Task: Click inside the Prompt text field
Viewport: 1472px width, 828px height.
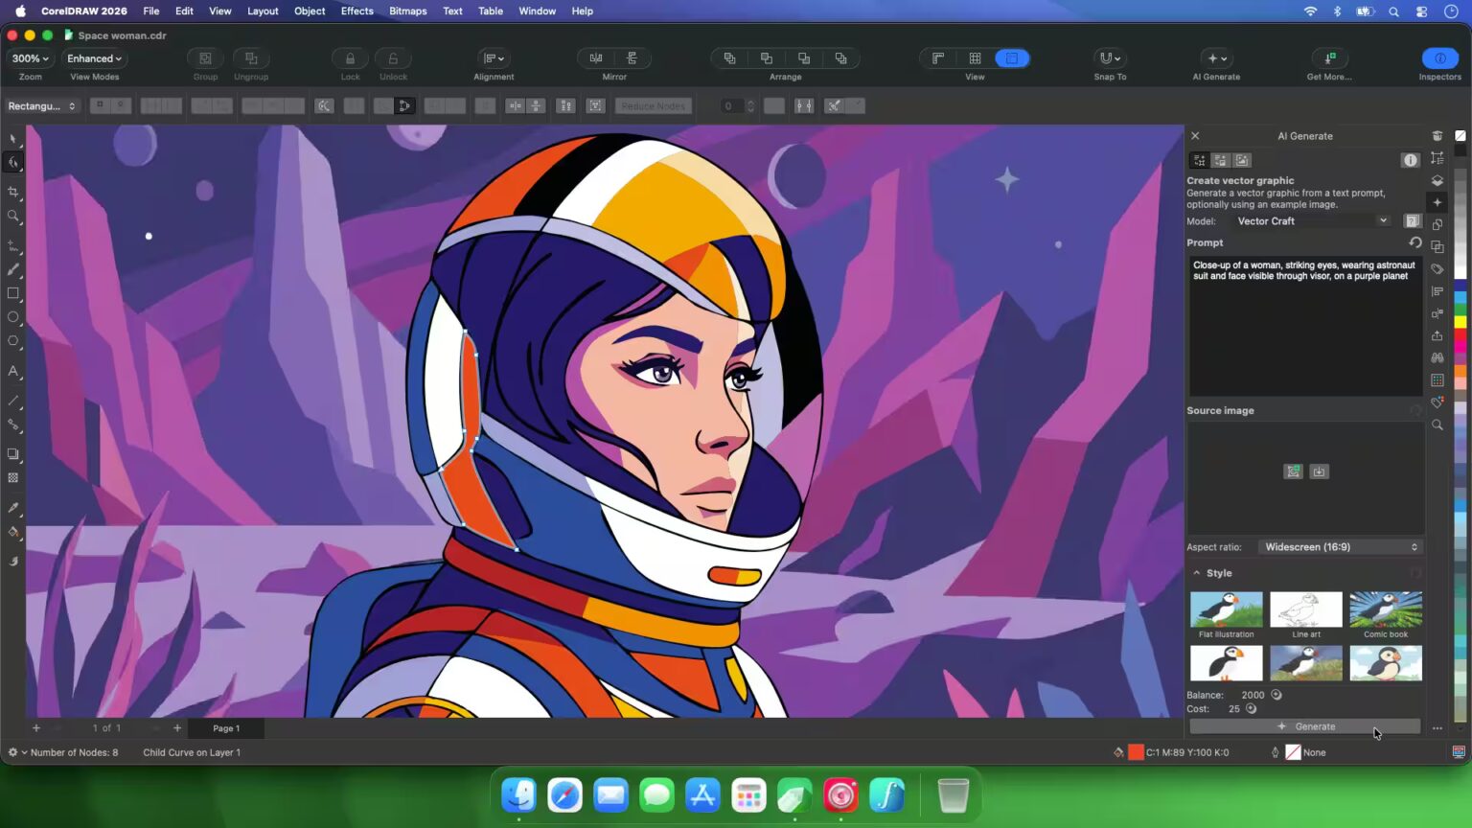Action: click(1304, 326)
